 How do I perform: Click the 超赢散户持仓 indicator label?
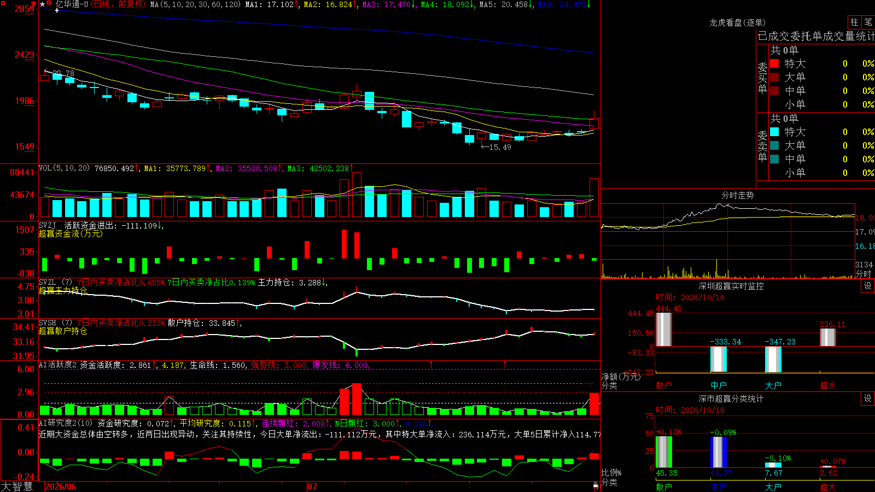[63, 331]
